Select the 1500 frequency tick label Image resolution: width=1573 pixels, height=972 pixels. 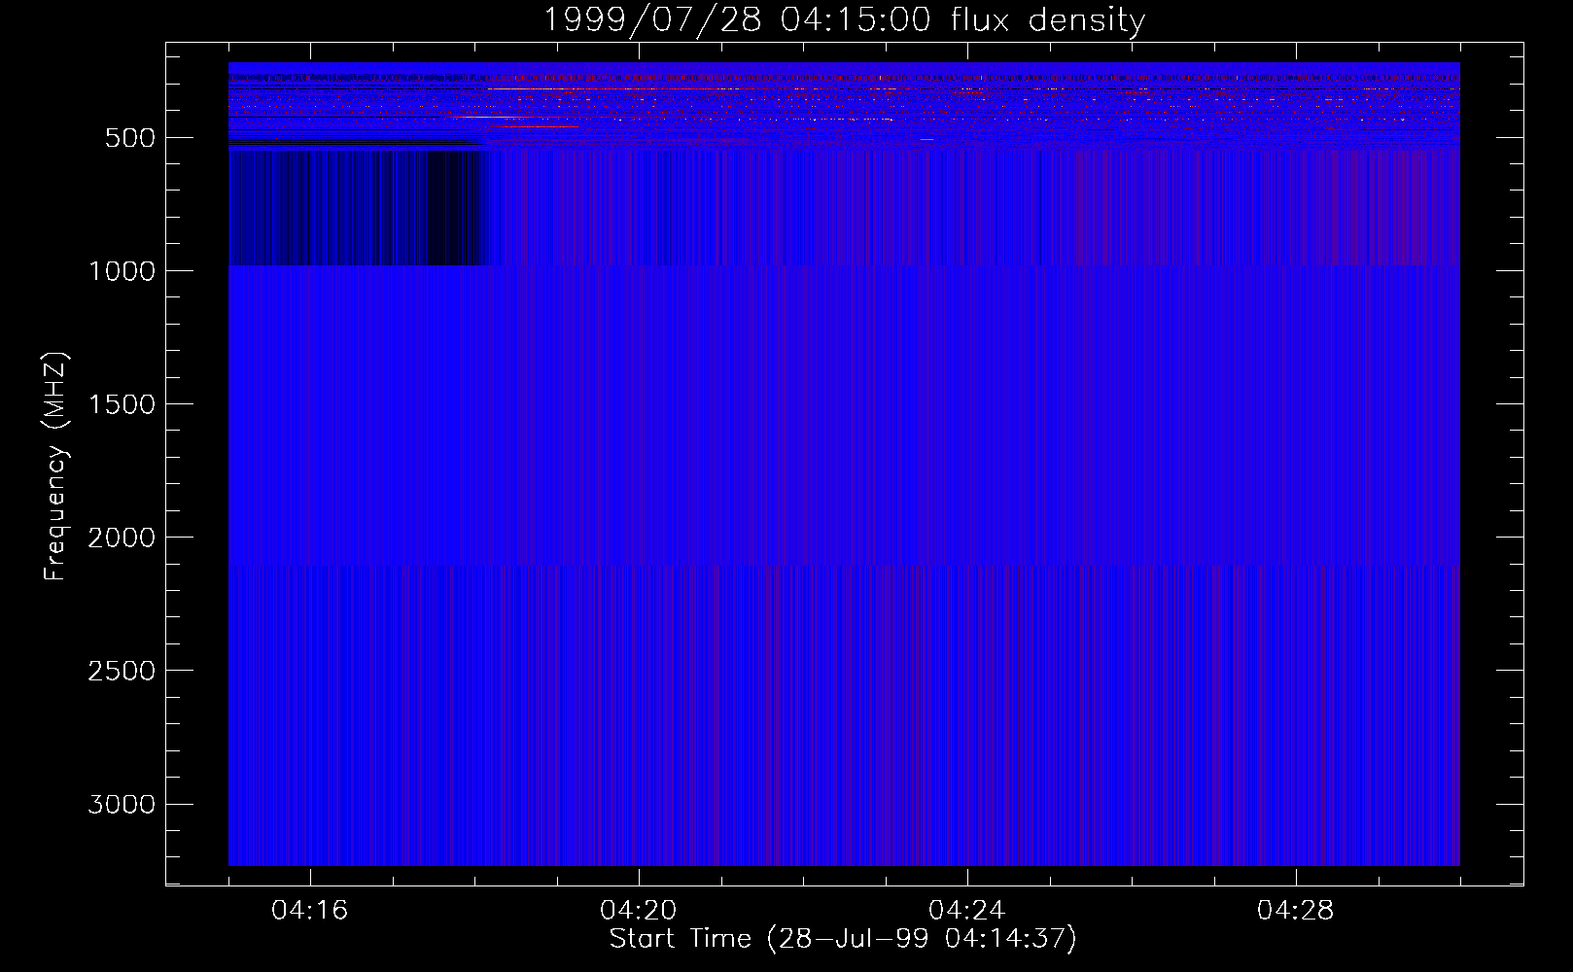122,404
